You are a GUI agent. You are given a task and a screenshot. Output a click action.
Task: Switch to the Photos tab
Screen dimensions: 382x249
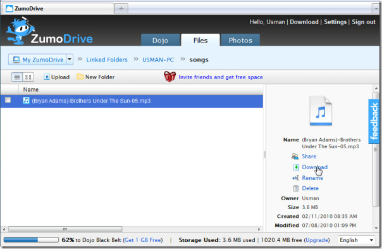(x=240, y=41)
